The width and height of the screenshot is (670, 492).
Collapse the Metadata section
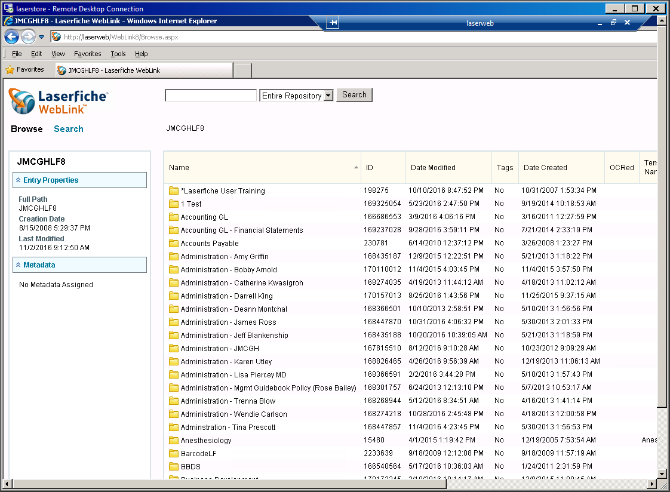[x=19, y=265]
